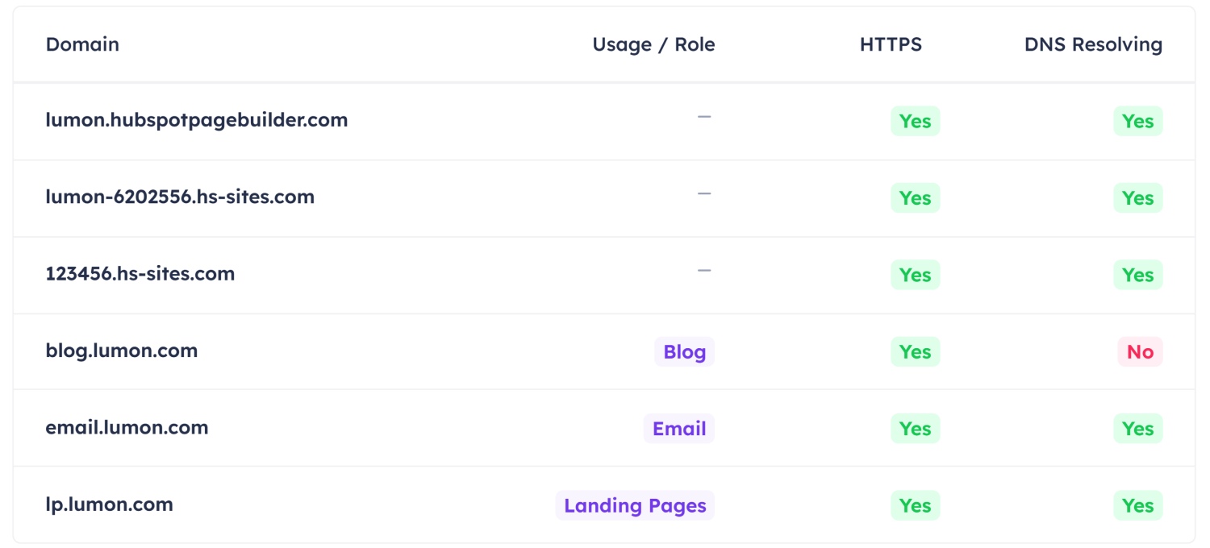The width and height of the screenshot is (1210, 548).
Task: Select the lumon-6202556.hs-sites.com domain
Action: [x=180, y=197]
